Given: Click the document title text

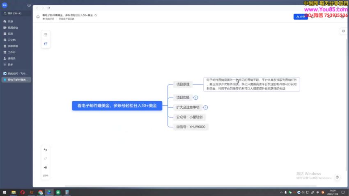Looking at the screenshot, I should (x=67, y=15).
